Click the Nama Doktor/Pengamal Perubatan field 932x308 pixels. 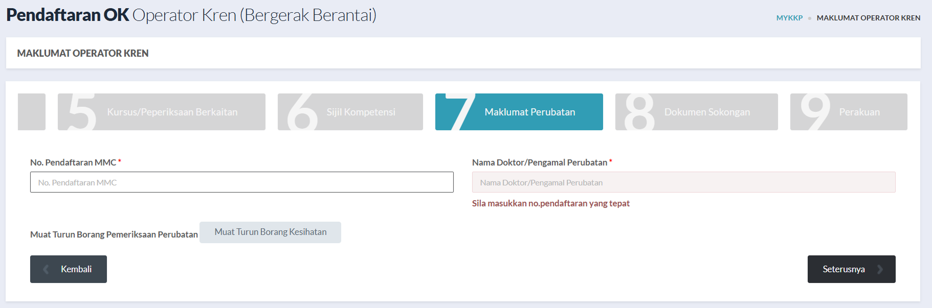coord(683,182)
